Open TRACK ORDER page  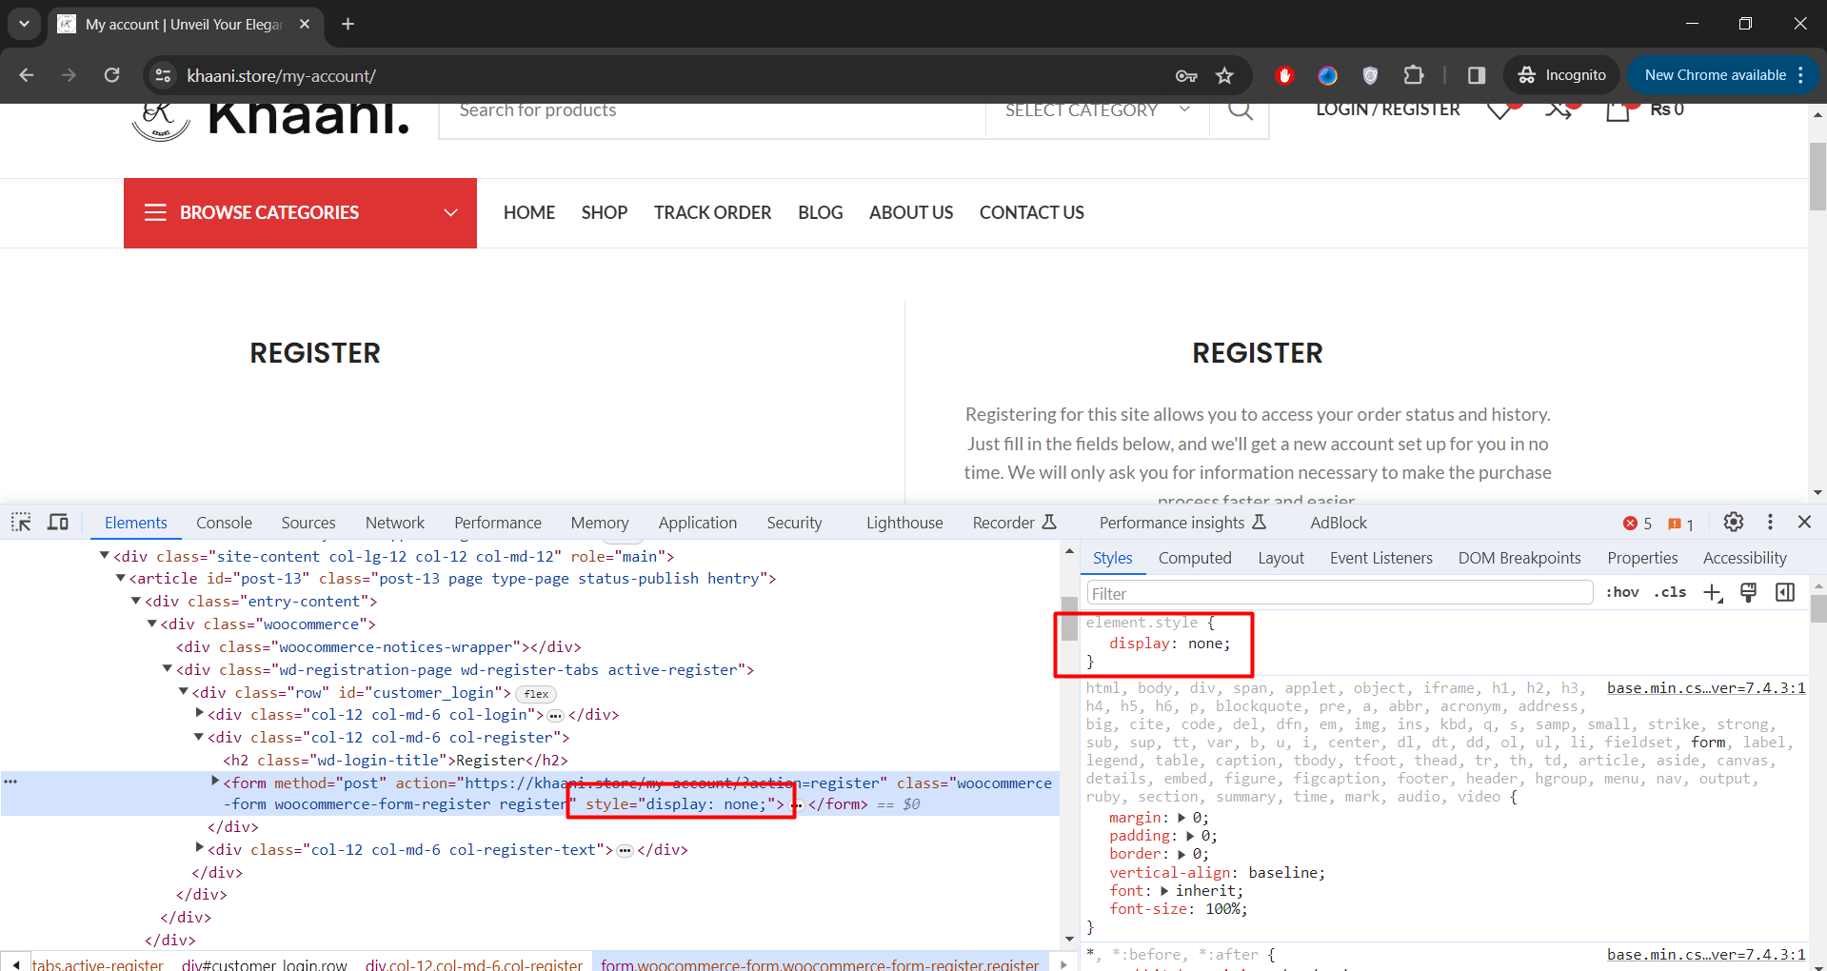pyautogui.click(x=712, y=212)
